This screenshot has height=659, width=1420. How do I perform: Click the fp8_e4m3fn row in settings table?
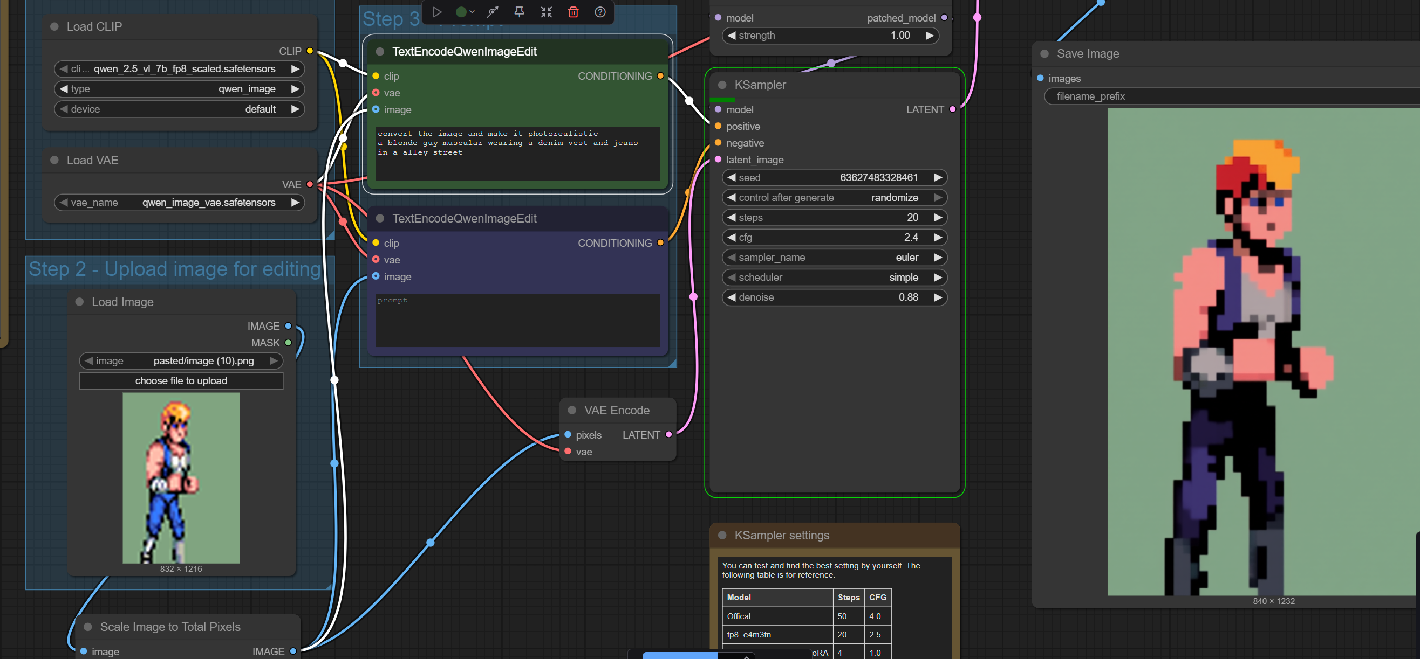click(807, 634)
